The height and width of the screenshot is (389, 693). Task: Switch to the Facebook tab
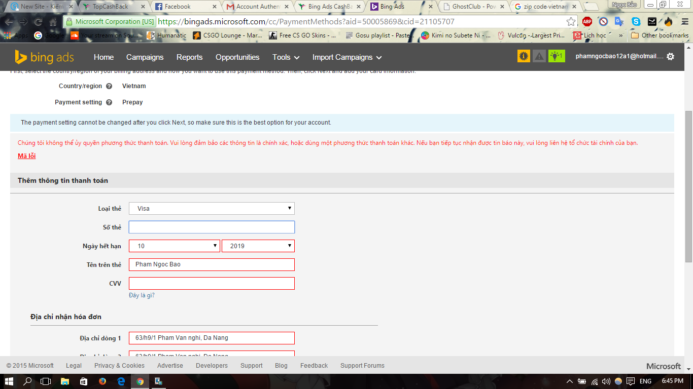pyautogui.click(x=186, y=7)
